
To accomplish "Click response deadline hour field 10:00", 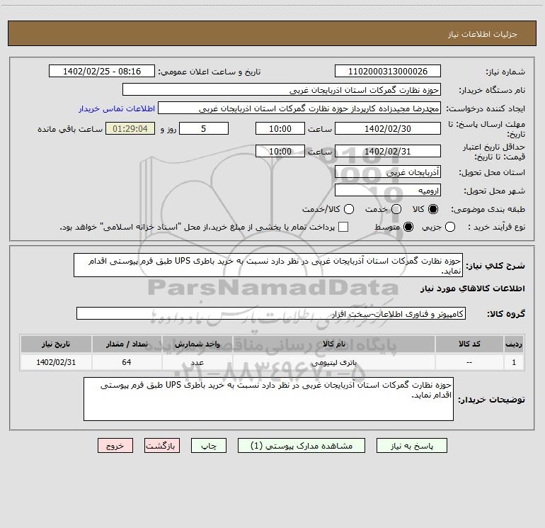I will click(280, 128).
